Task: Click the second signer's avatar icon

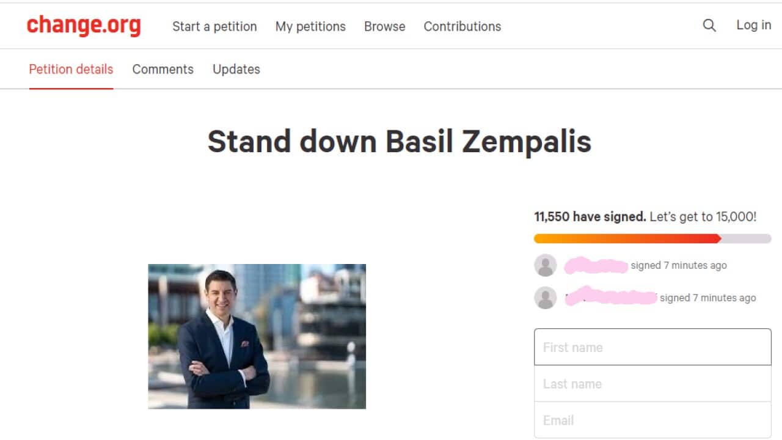Action: pyautogui.click(x=545, y=298)
